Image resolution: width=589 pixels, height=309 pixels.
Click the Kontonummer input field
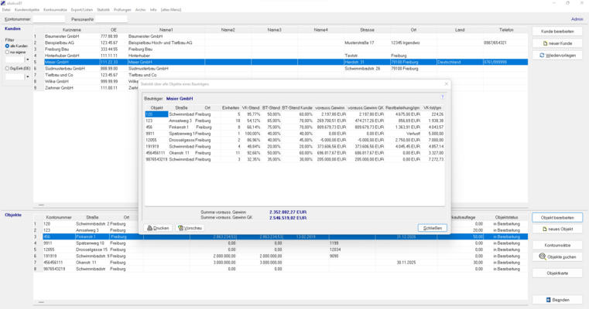click(49, 19)
